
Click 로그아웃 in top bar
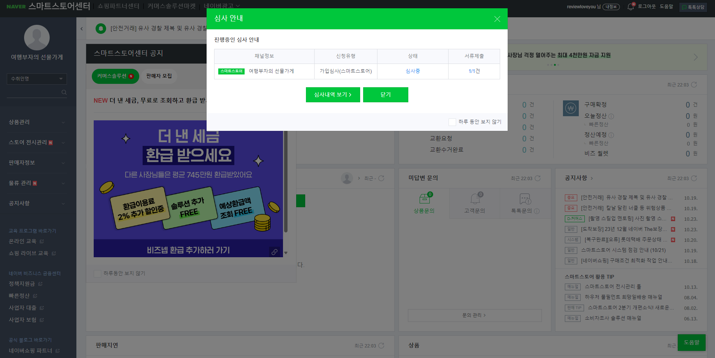(647, 6)
